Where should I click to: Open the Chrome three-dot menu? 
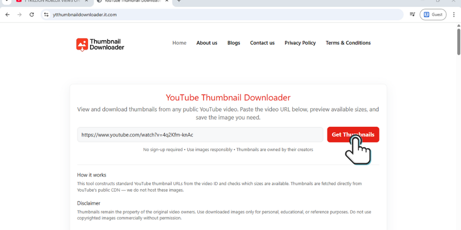(454, 14)
